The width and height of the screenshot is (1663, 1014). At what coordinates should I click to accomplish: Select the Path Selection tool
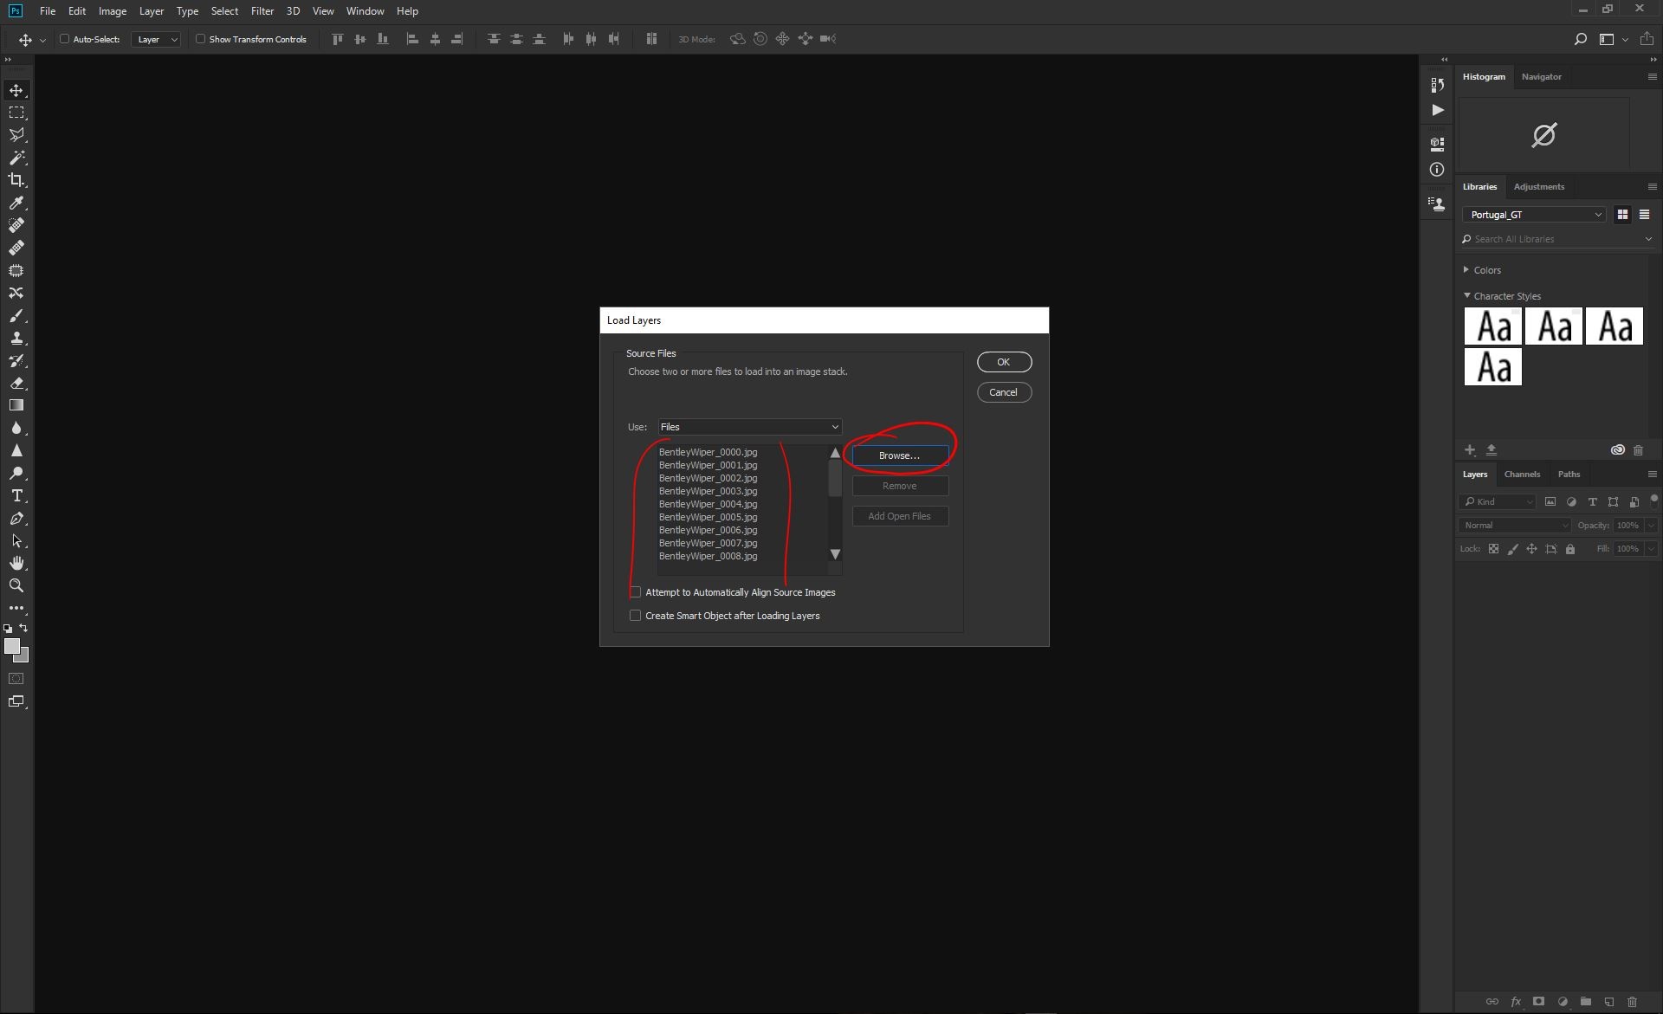(16, 541)
